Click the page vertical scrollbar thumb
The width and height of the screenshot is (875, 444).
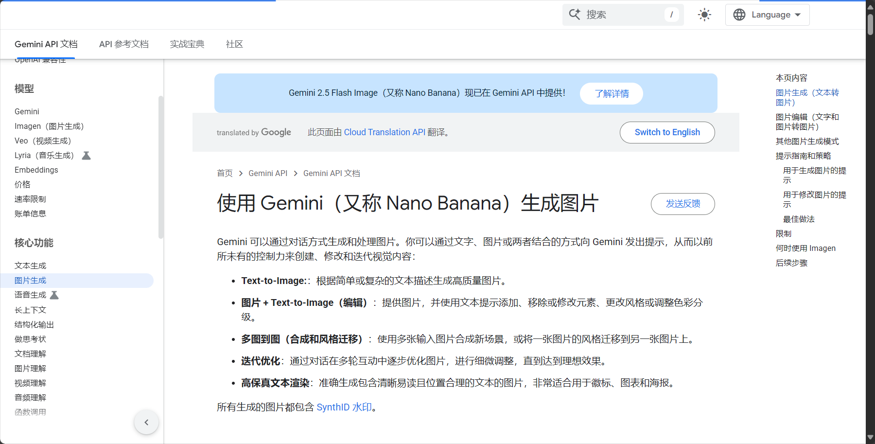pyautogui.click(x=870, y=24)
